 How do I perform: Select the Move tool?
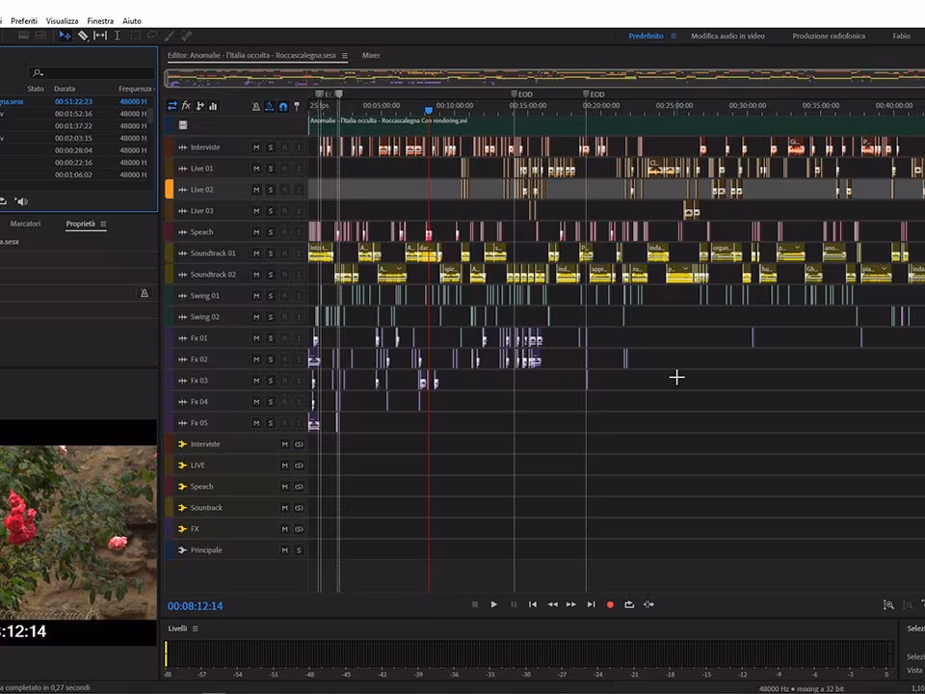click(65, 36)
